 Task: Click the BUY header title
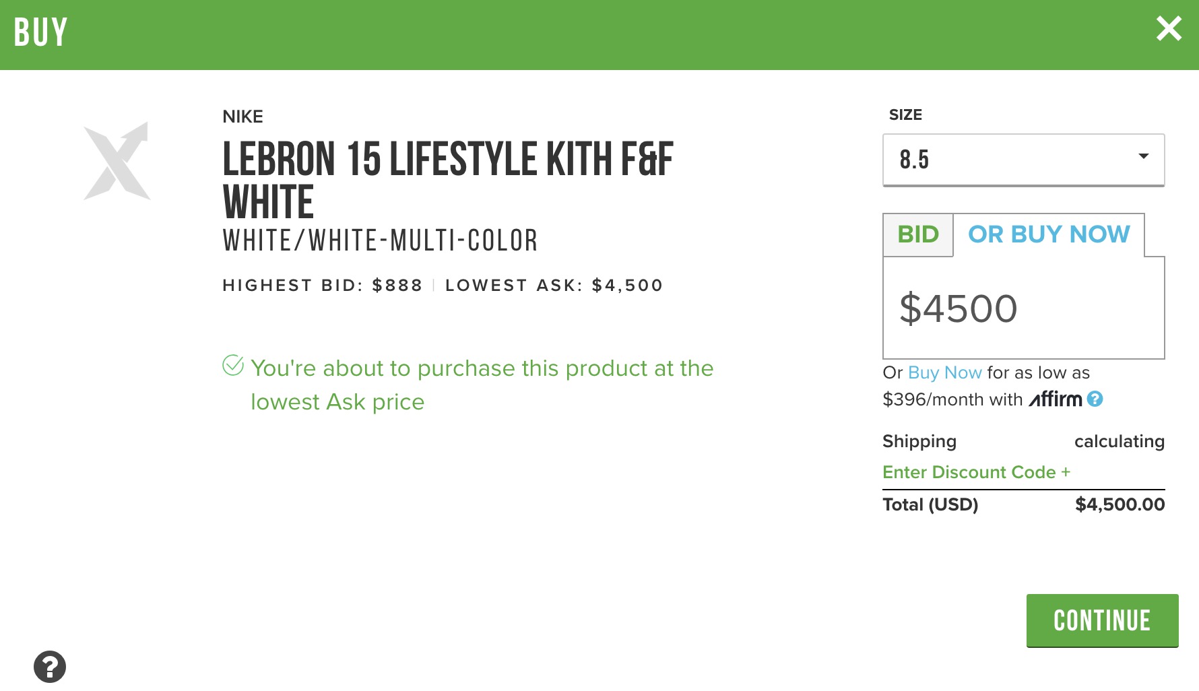41,32
